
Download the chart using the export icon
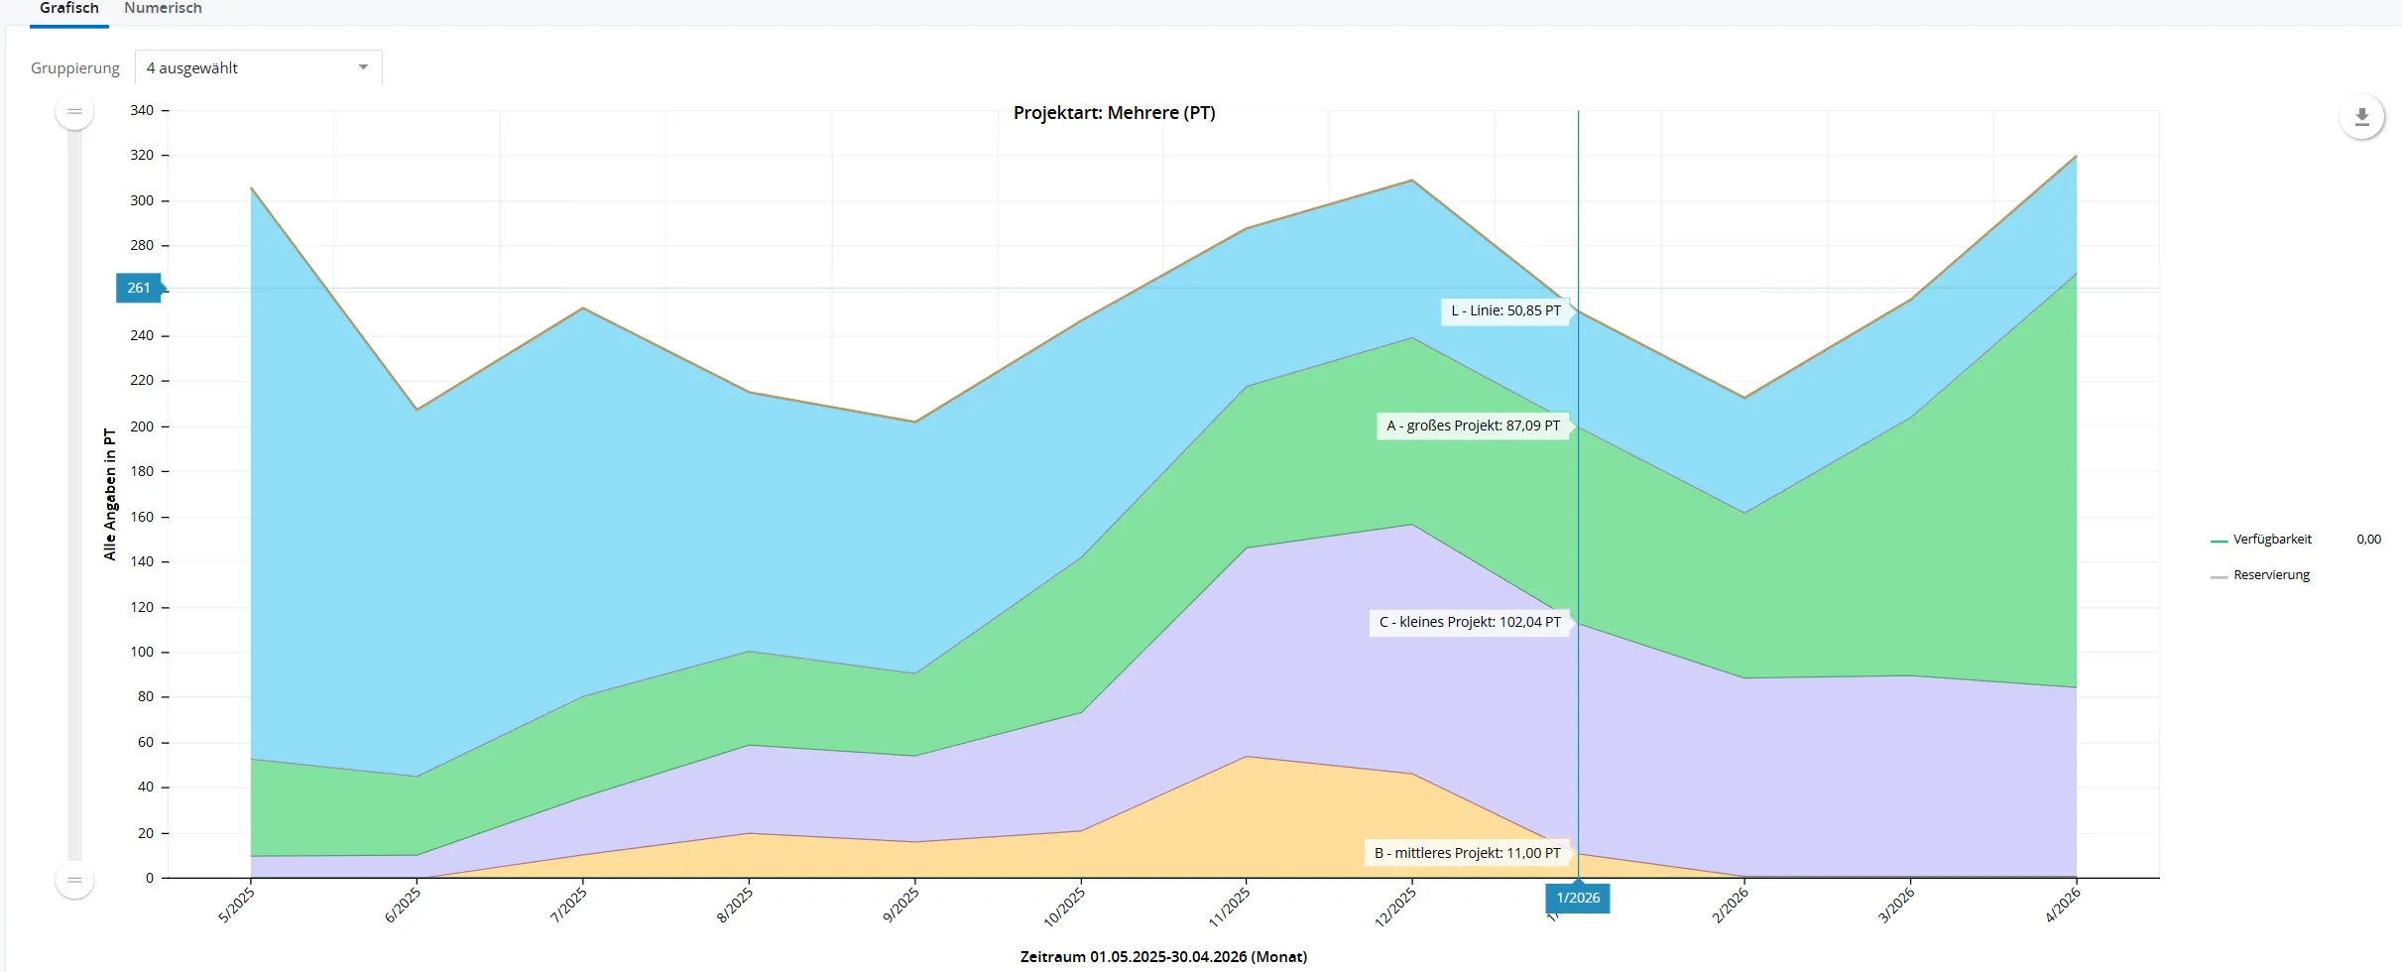(x=2361, y=117)
